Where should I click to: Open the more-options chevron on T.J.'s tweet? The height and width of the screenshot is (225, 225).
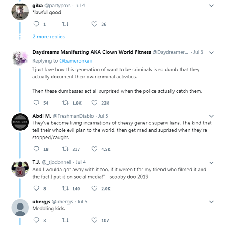(211, 162)
